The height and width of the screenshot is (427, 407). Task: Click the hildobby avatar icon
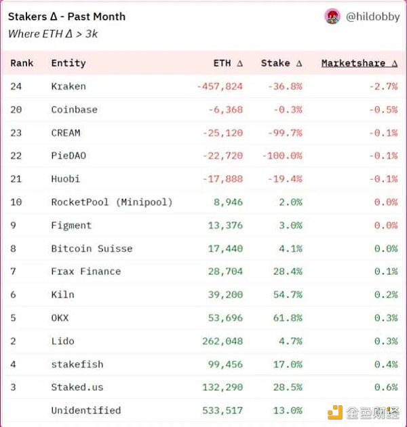pos(332,16)
